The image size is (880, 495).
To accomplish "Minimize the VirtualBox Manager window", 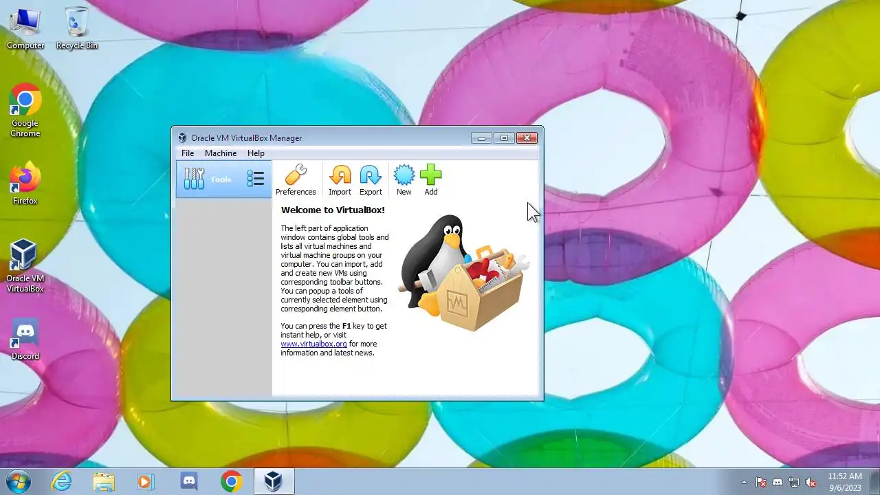I will coord(481,138).
